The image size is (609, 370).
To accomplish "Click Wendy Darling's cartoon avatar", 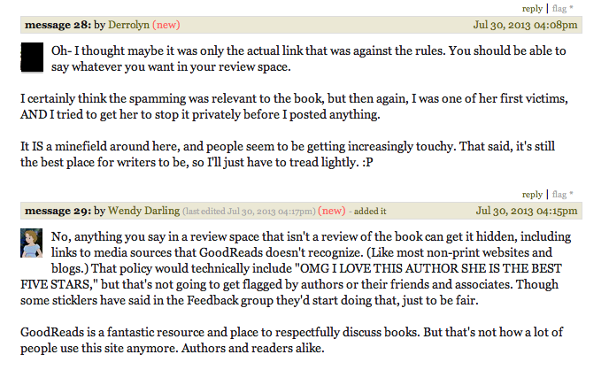I will [32, 243].
